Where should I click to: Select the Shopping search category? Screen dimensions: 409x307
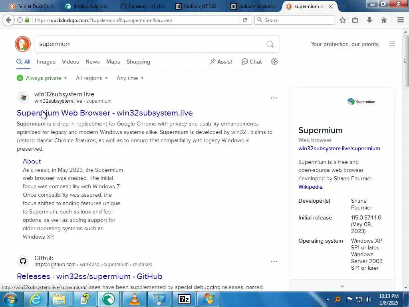point(138,62)
